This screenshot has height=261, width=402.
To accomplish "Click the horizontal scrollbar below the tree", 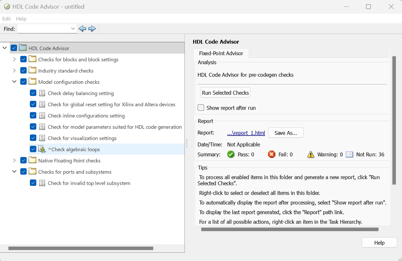I will coord(79,248).
